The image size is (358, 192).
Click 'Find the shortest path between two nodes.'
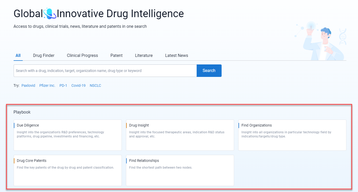pos(161,168)
